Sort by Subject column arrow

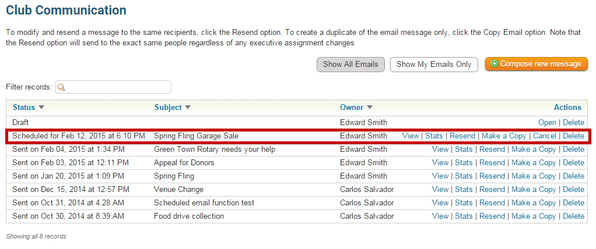click(188, 108)
